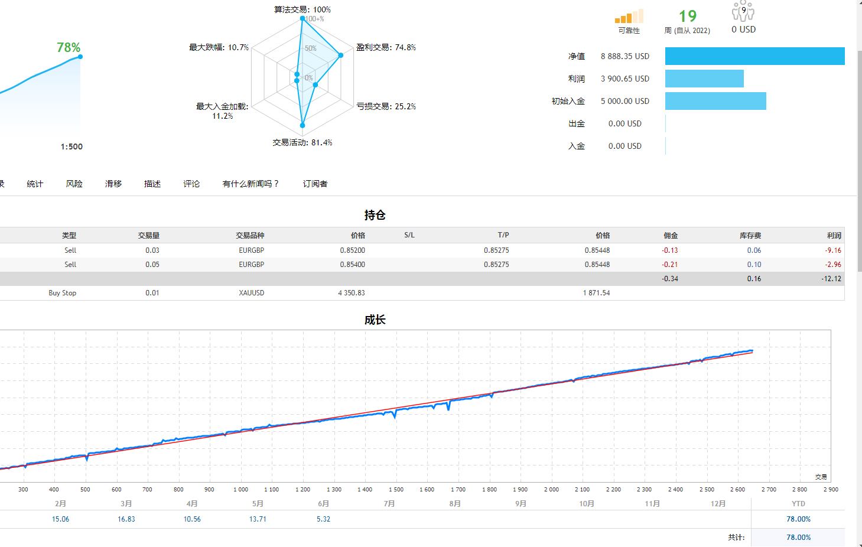Viewport: 862px width, 547px height.
Task: Open the 有什么新闻吗？ tab
Action: point(251,184)
